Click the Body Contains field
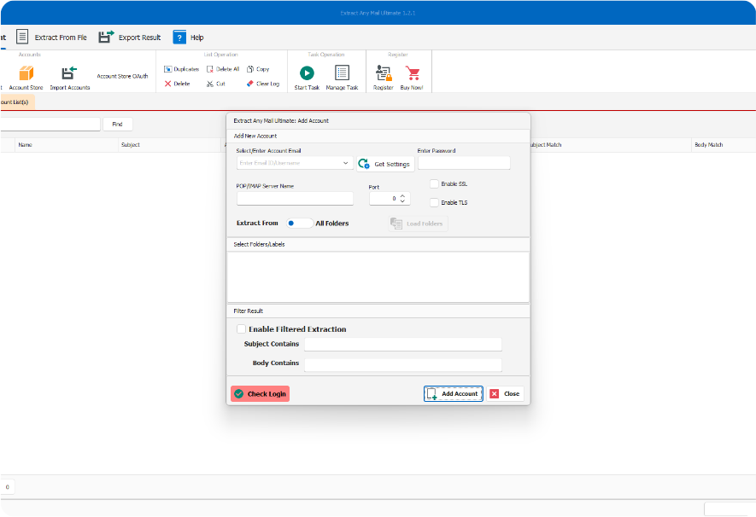 point(403,364)
